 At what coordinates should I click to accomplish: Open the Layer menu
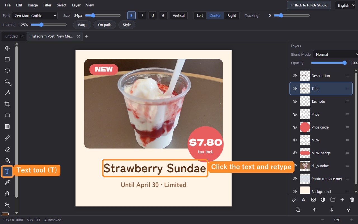[76, 5]
